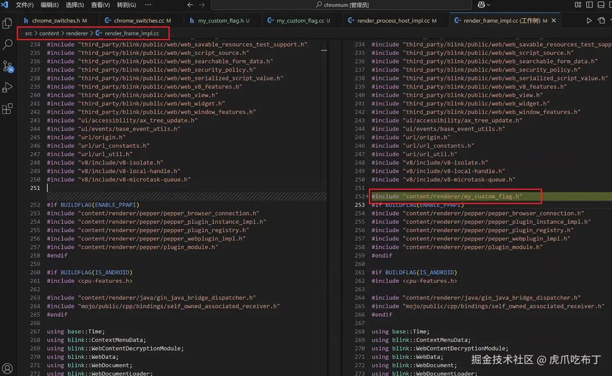Viewport: 612px width, 376px height.
Task: Click line number 253 in right editor
Action: [360, 205]
